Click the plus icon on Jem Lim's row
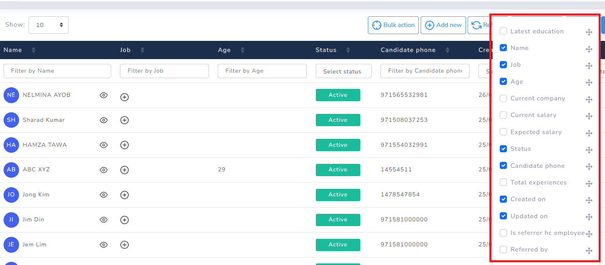Viewport: 605px width, 265px height. click(x=124, y=245)
